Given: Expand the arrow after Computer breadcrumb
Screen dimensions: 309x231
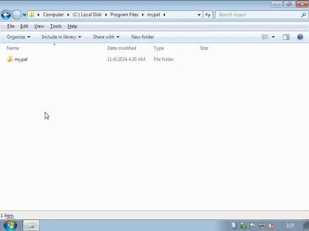Looking at the screenshot, I should coord(68,15).
